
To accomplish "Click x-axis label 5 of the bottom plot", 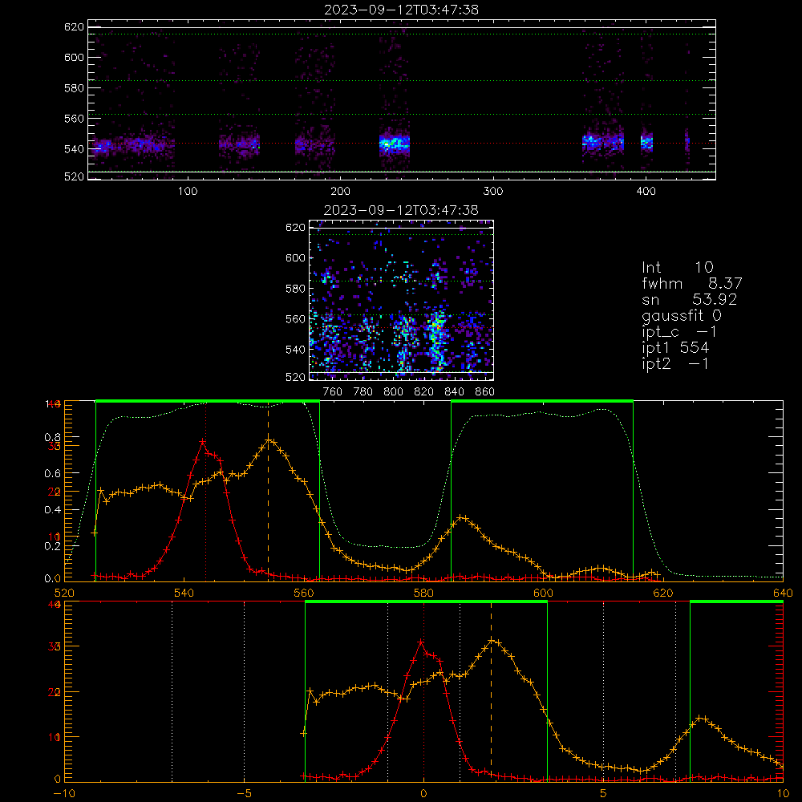I will tap(603, 793).
